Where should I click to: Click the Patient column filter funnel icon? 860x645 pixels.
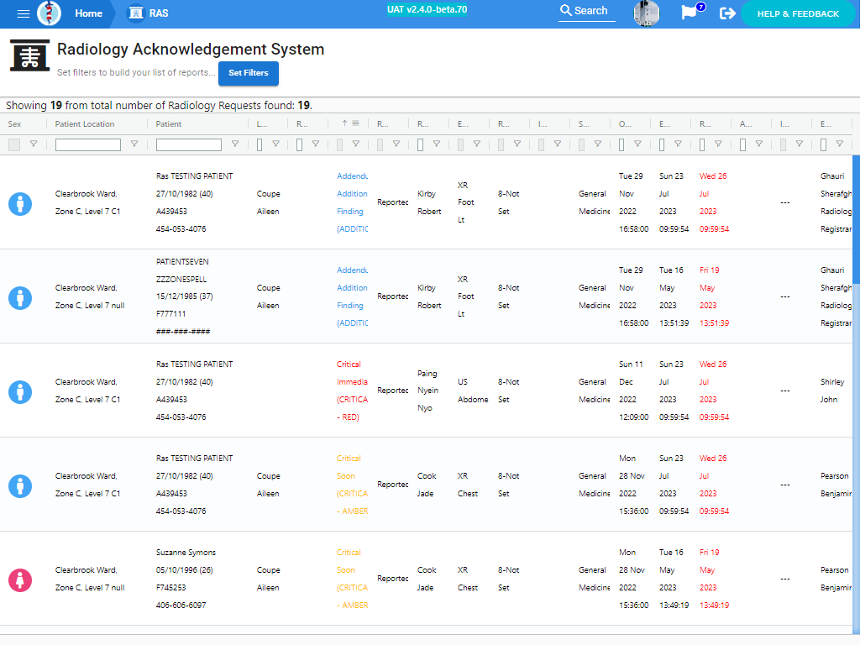point(235,144)
